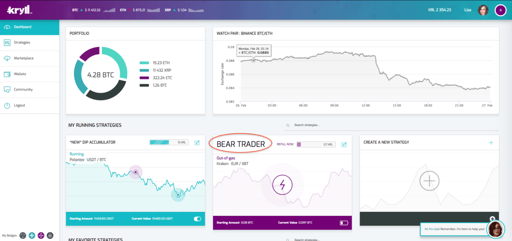
Task: Click the small plus in Create New Strategy header
Action: [x=491, y=142]
